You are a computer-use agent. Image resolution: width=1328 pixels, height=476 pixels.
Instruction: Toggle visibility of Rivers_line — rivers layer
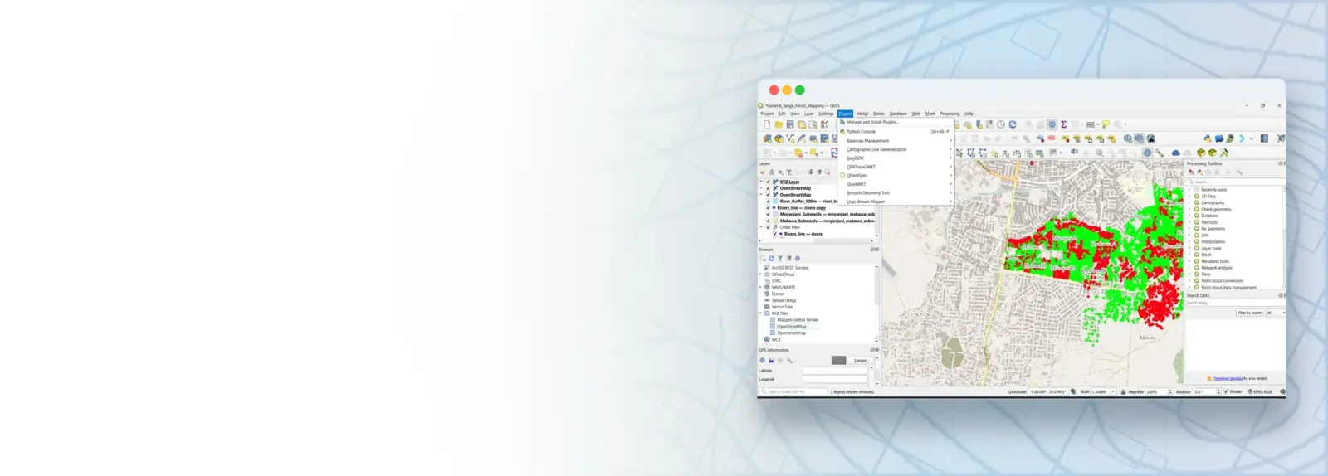click(775, 234)
